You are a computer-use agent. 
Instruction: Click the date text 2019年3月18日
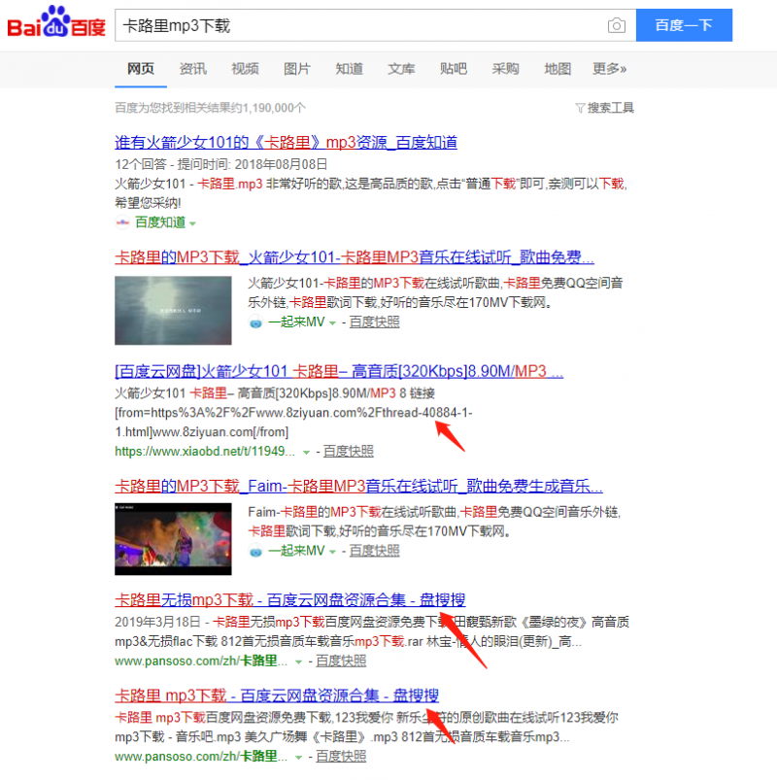click(x=157, y=622)
